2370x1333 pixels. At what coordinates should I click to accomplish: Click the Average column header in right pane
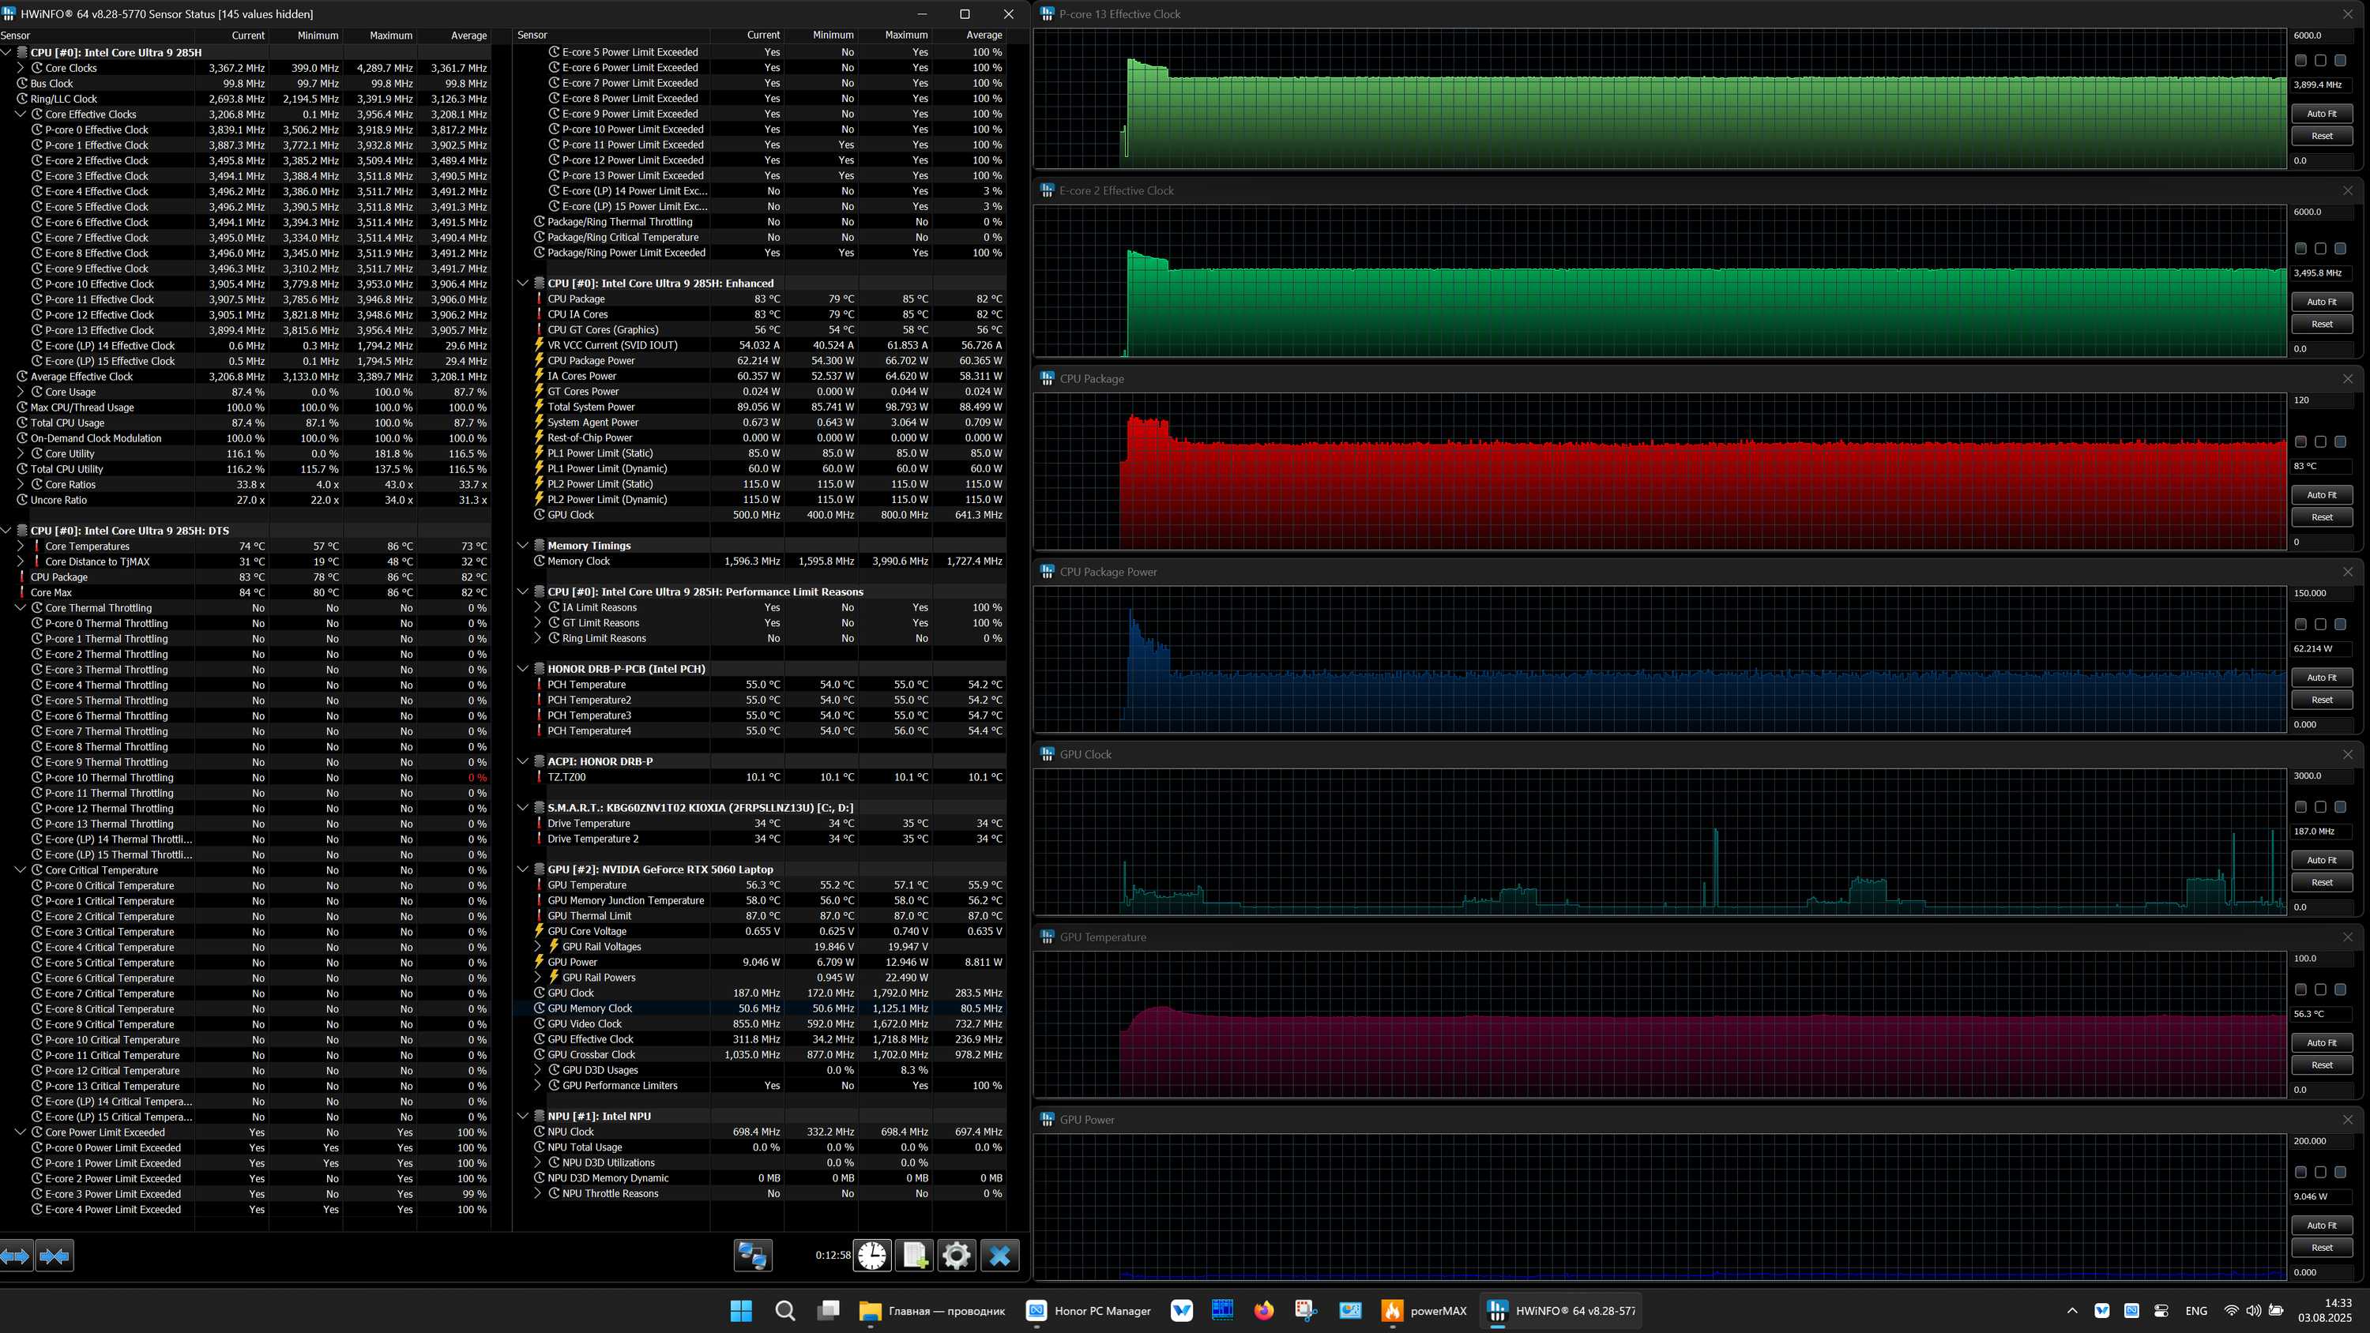[983, 35]
